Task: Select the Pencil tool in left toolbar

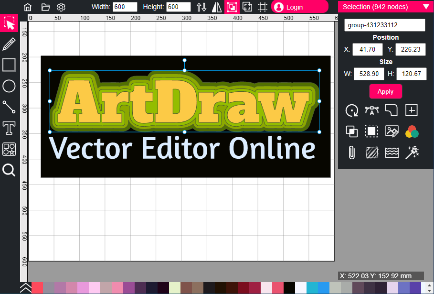Action: point(9,43)
